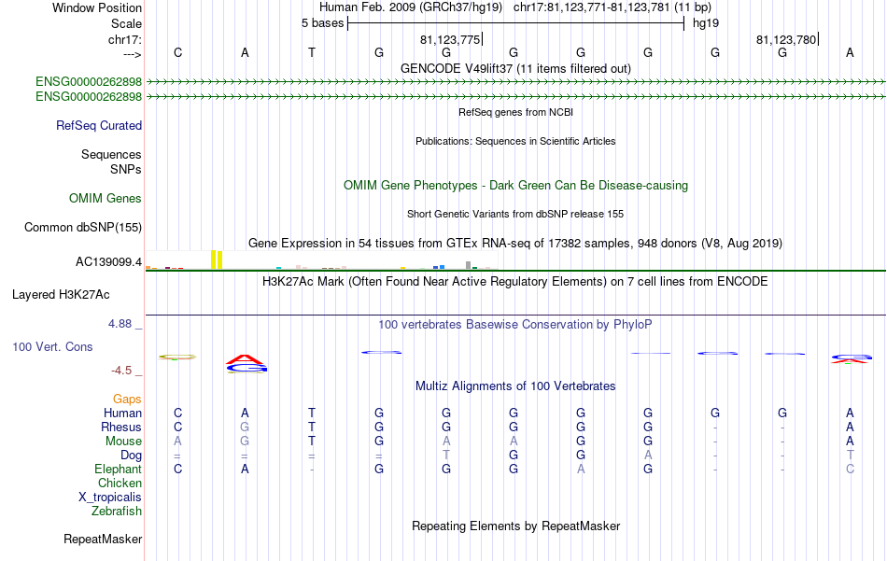887x561 pixels.
Task: Click the T in the Mouse alignment row
Action: (x=312, y=442)
